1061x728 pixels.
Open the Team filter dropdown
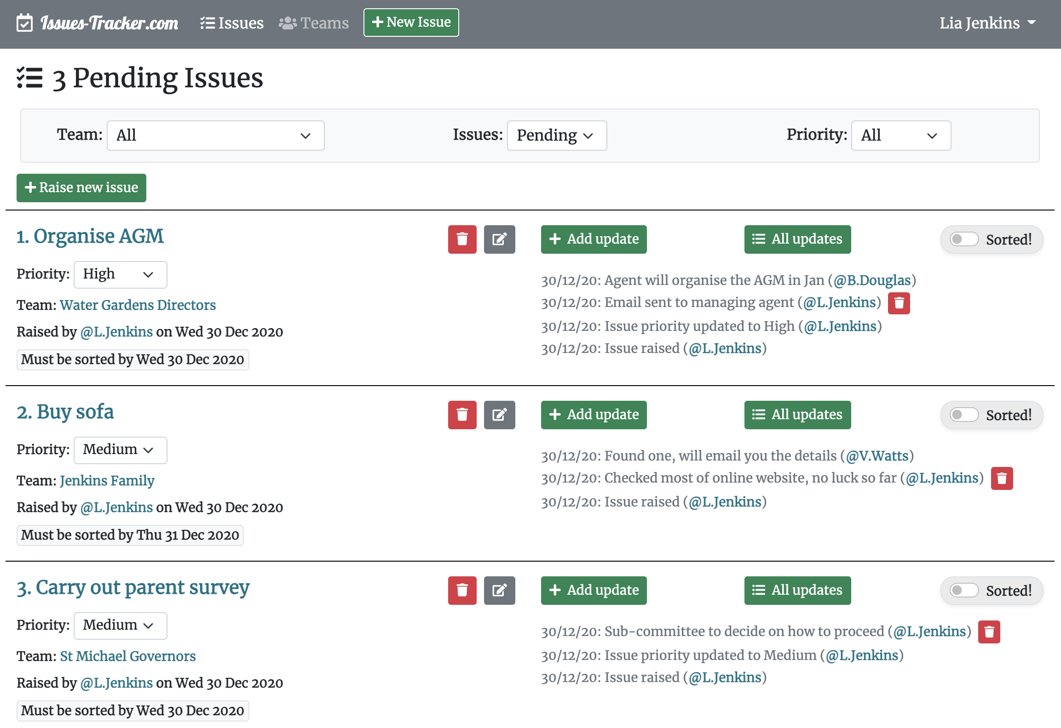pyautogui.click(x=215, y=136)
